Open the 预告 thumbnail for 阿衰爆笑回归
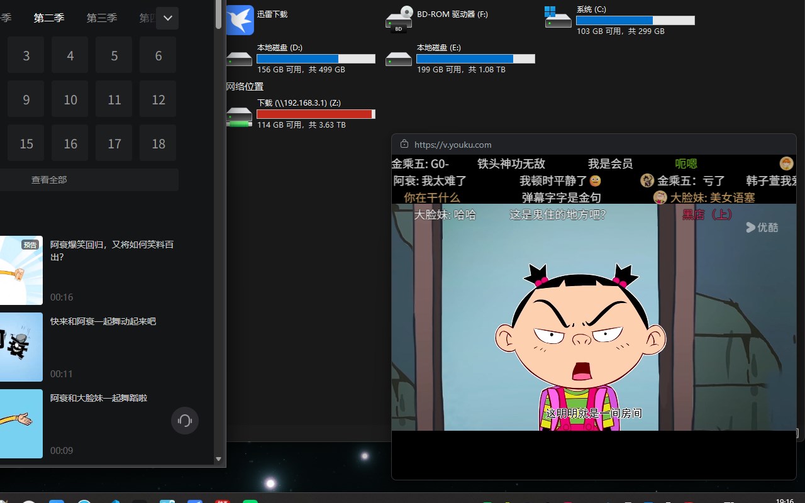 coord(21,270)
